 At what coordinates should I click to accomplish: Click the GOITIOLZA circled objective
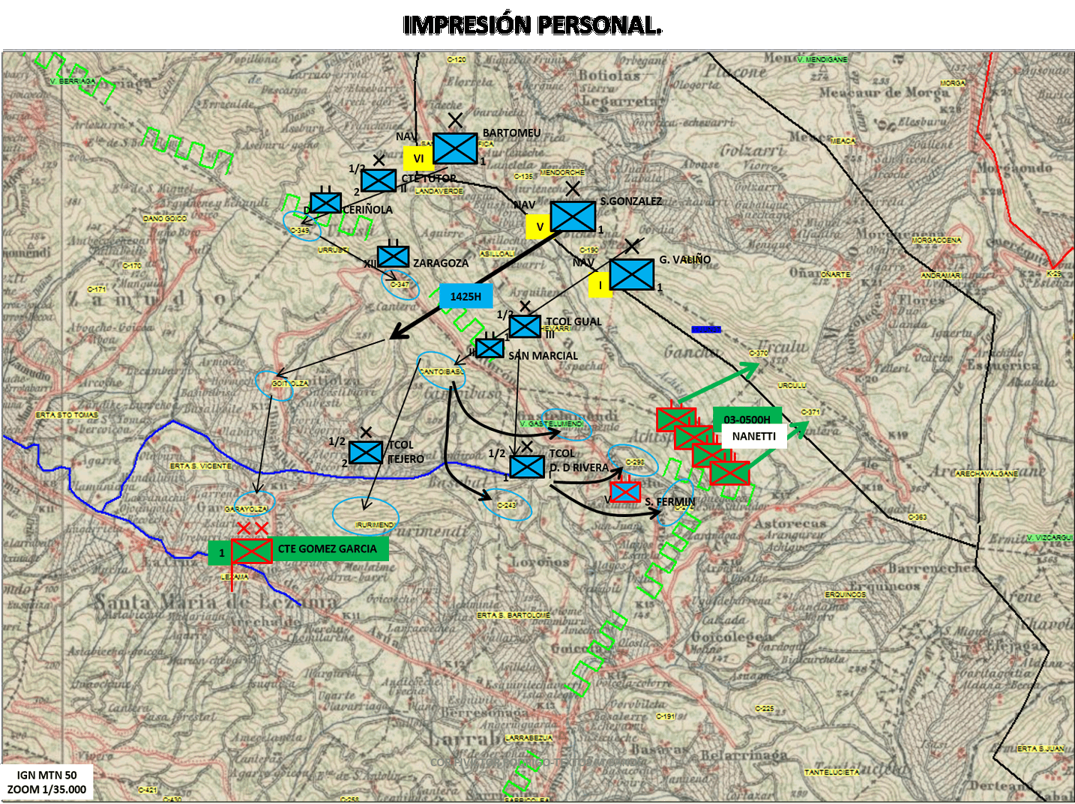click(x=274, y=384)
